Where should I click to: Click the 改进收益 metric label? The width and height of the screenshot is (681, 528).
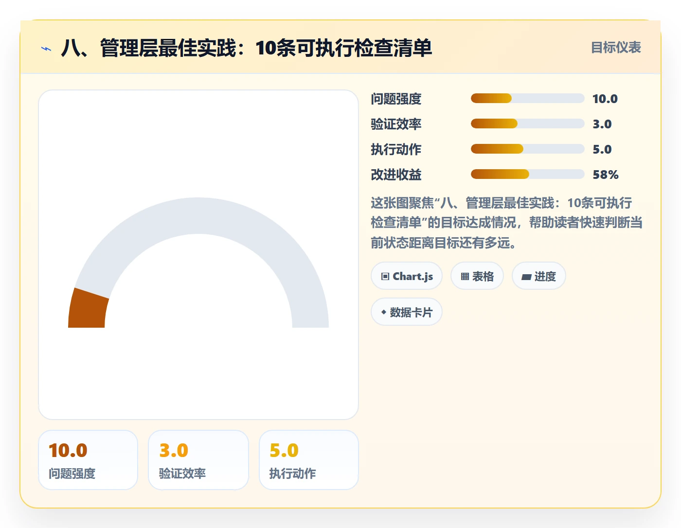pos(396,175)
